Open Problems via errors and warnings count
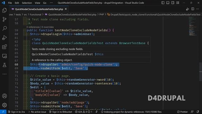The height and width of the screenshot is (114, 202). [84, 112]
